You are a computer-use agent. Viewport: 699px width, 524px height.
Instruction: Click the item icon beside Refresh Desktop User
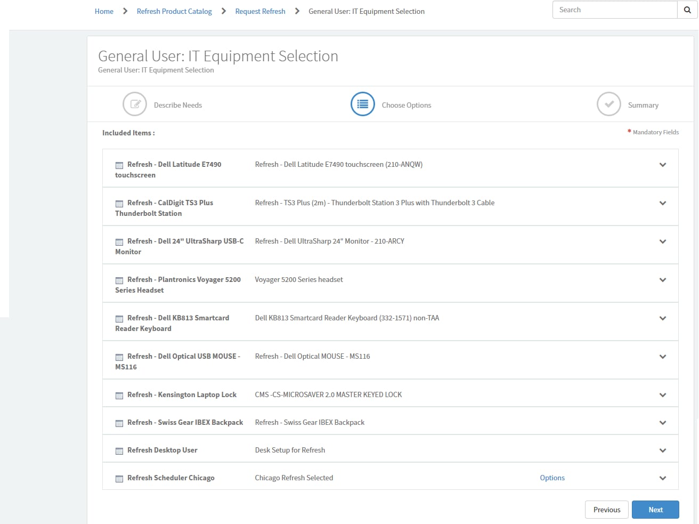click(x=119, y=451)
